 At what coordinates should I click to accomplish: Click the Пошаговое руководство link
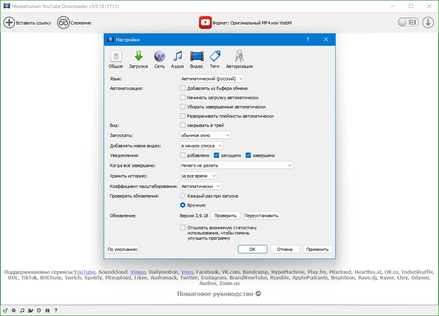pos(215,294)
